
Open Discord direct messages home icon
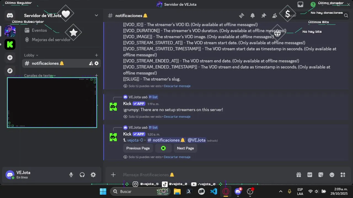point(10,16)
